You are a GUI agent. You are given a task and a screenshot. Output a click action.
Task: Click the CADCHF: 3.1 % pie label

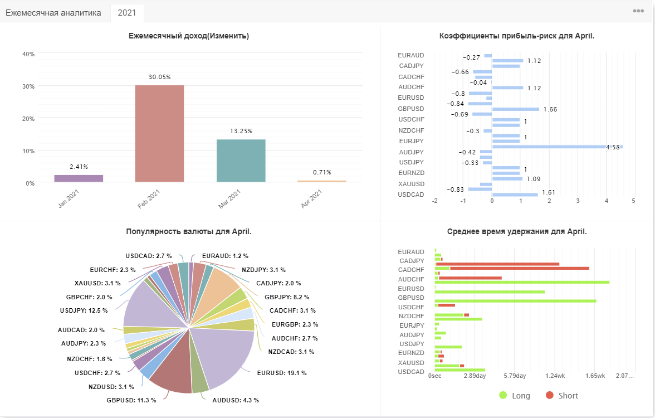click(x=292, y=310)
